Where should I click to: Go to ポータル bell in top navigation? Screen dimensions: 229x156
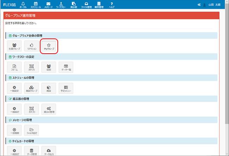click(23, 5)
